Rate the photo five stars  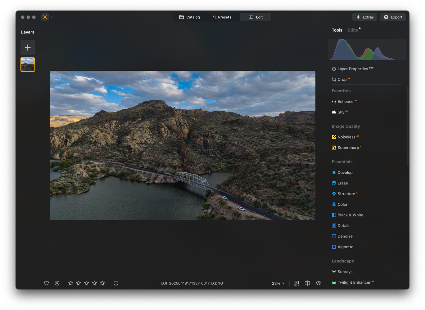(x=102, y=283)
